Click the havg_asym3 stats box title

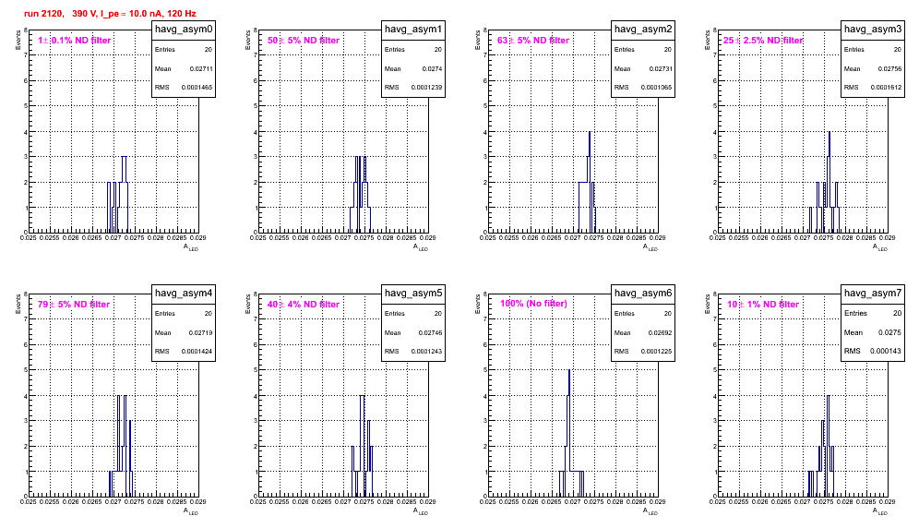[873, 29]
